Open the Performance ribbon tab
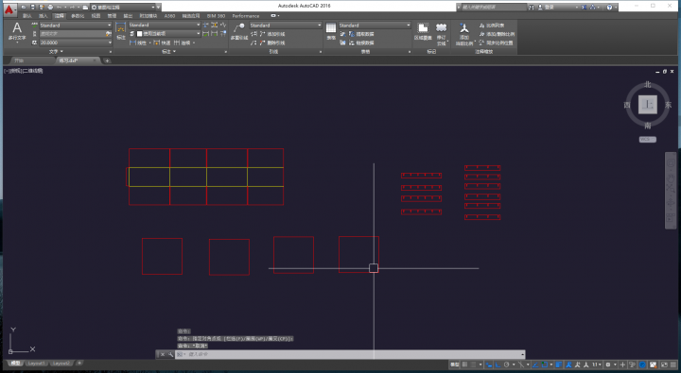 tap(245, 16)
